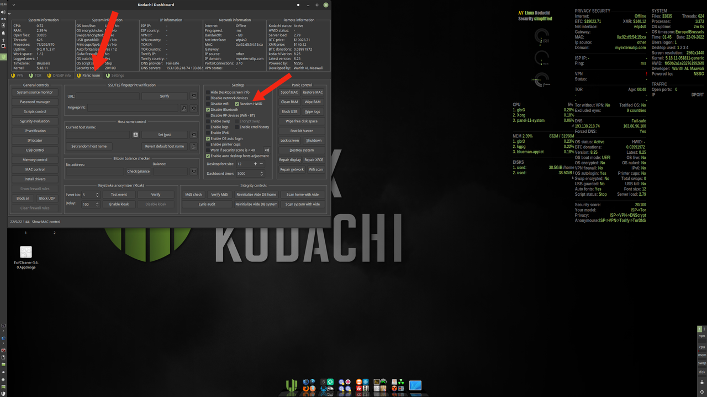Click the Wifi scan button

316,169
